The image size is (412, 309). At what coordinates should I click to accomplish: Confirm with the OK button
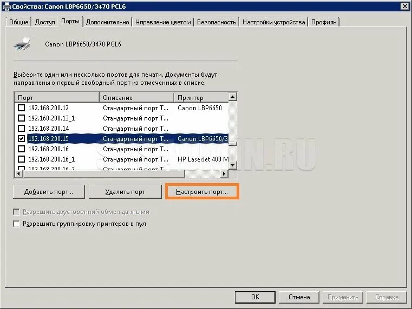(x=255, y=297)
